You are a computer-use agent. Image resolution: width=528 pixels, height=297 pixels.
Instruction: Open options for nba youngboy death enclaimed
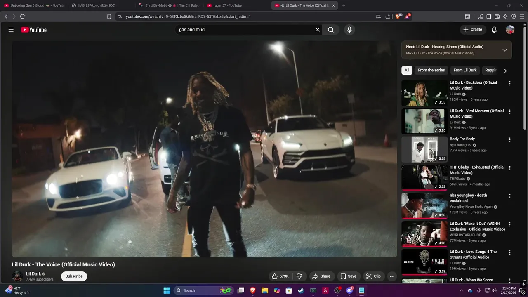point(509,196)
